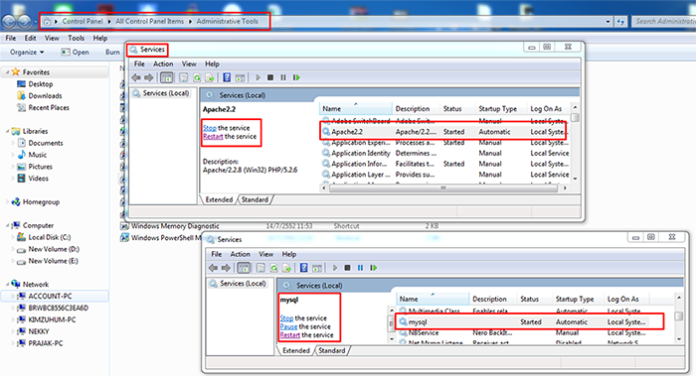Restart service icon in bottom Services toolbar

coord(373,268)
